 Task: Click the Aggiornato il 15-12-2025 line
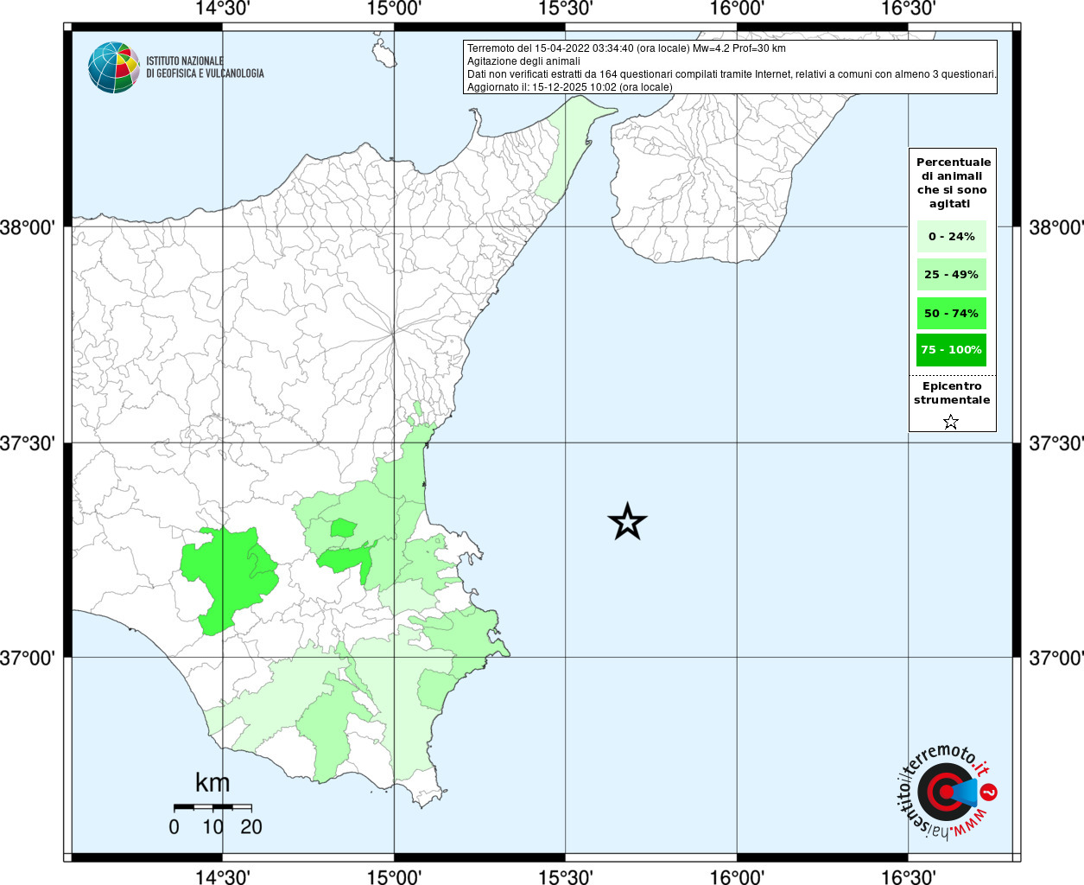coord(569,87)
